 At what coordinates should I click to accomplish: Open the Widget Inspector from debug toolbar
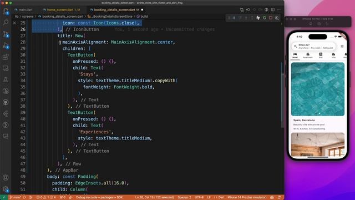[x=277, y=18]
